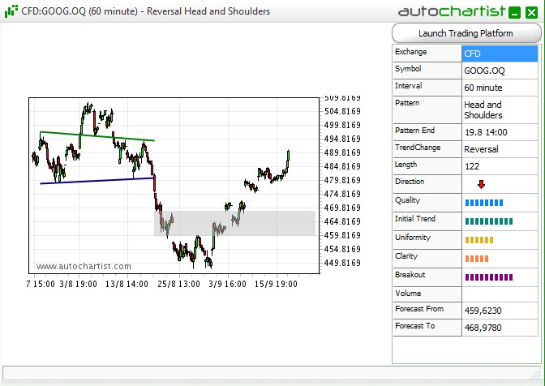Click the teal Initial Trend rating bars
This screenshot has width=545, height=386.
pos(488,221)
